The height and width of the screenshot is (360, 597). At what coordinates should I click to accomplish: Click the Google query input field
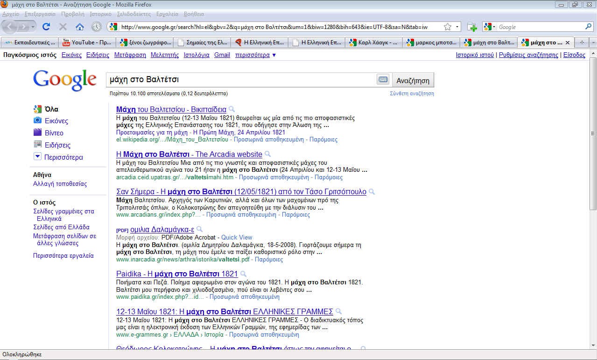241,80
